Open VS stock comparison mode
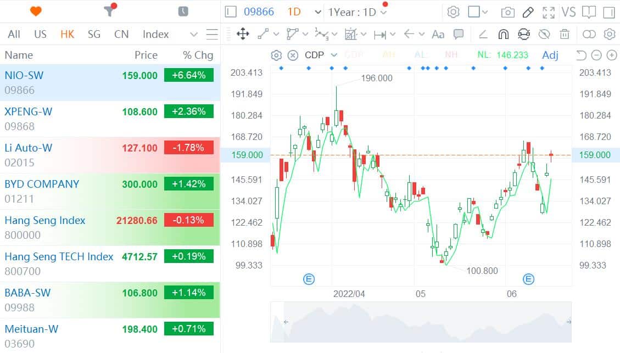 click(x=569, y=12)
